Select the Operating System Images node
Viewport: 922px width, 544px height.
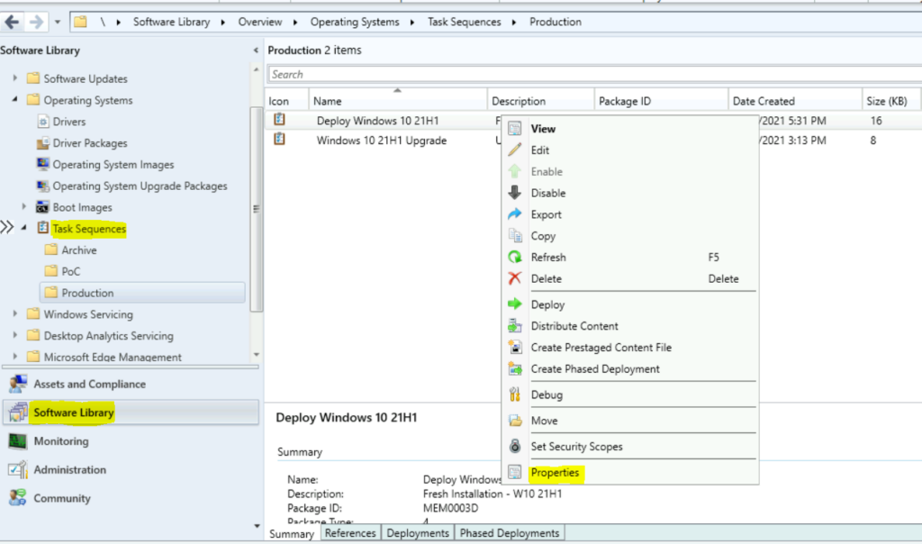113,164
